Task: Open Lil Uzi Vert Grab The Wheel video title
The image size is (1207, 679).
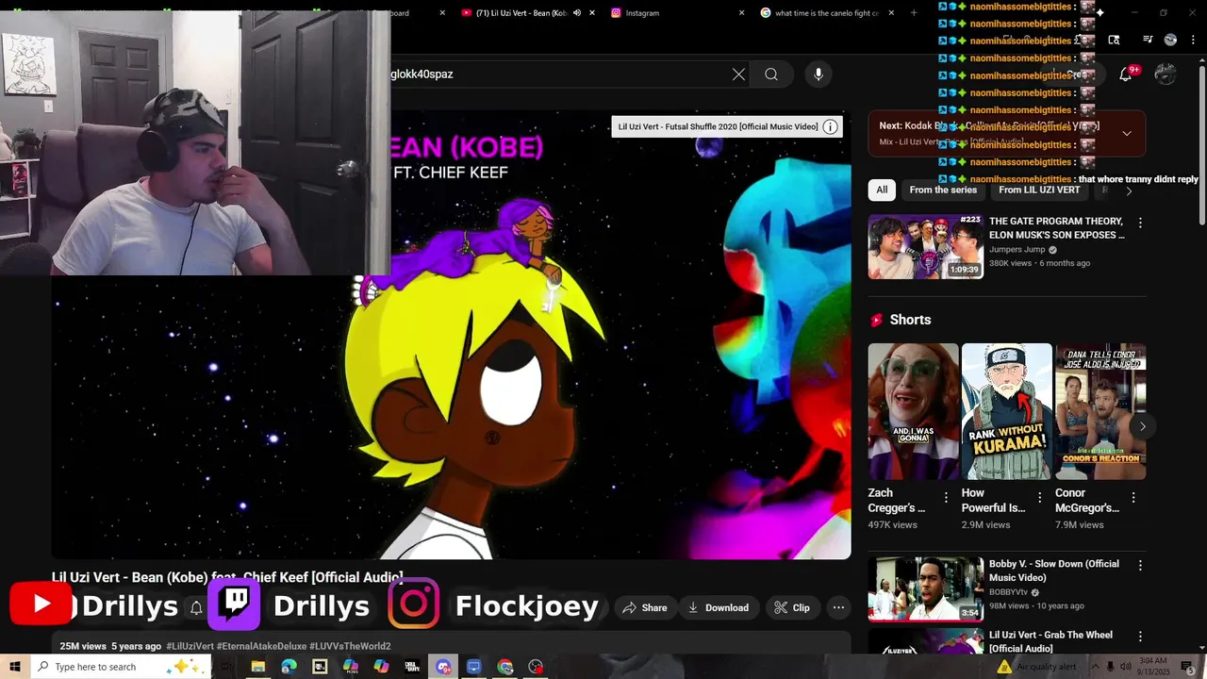Action: click(x=1050, y=641)
